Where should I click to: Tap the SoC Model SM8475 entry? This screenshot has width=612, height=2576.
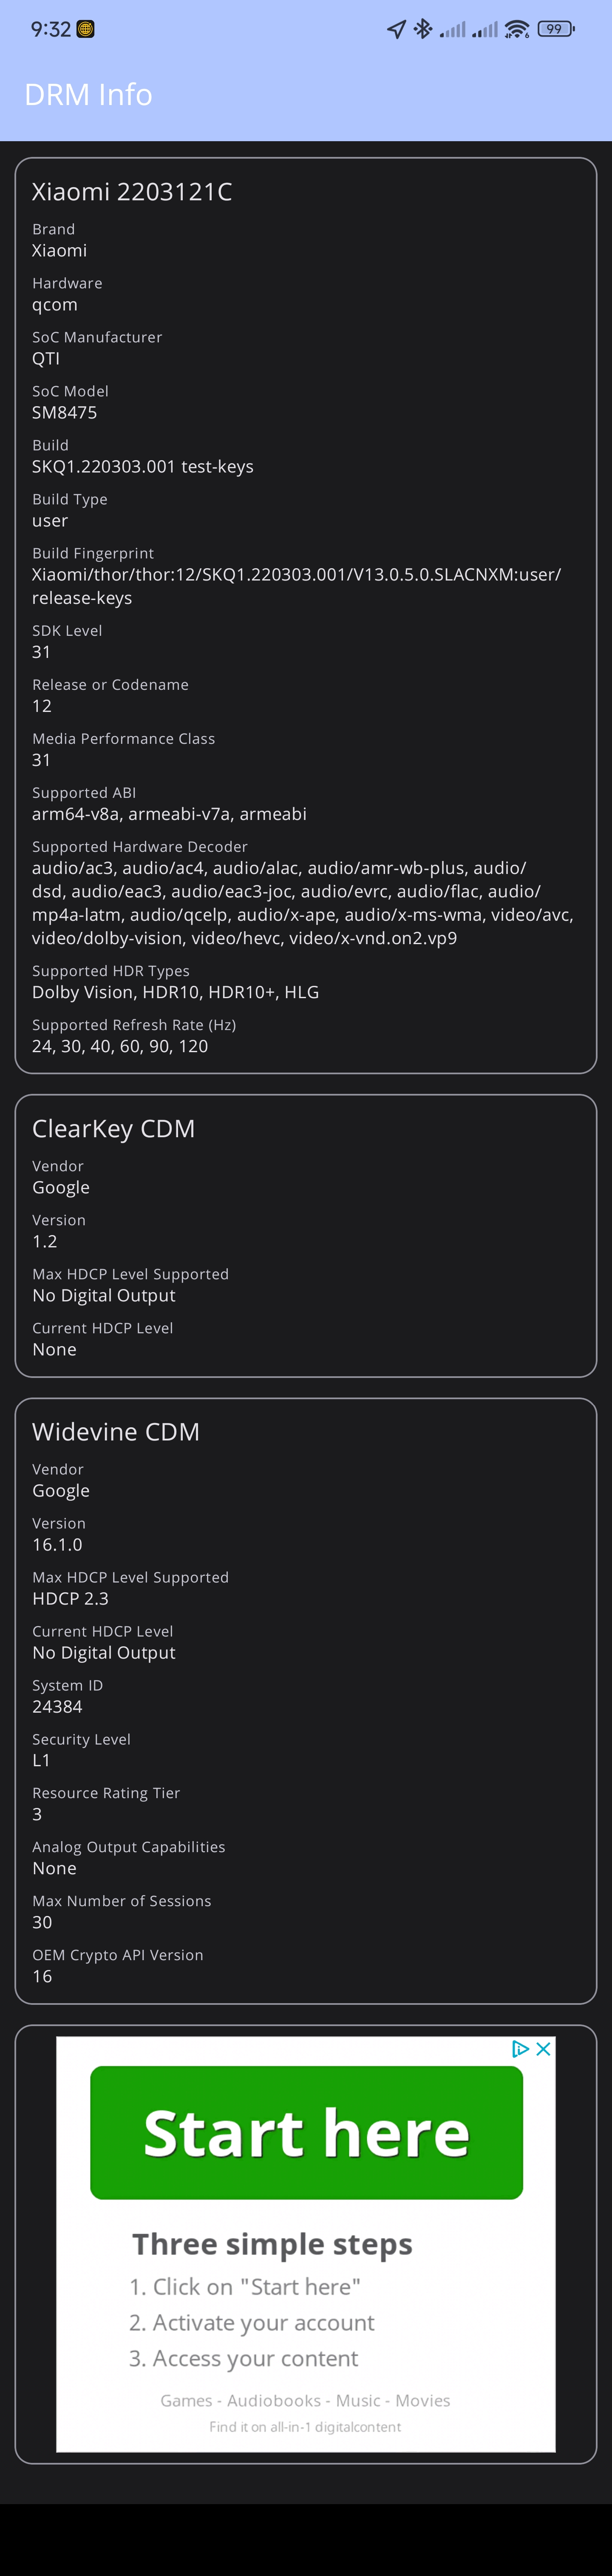pyautogui.click(x=70, y=402)
